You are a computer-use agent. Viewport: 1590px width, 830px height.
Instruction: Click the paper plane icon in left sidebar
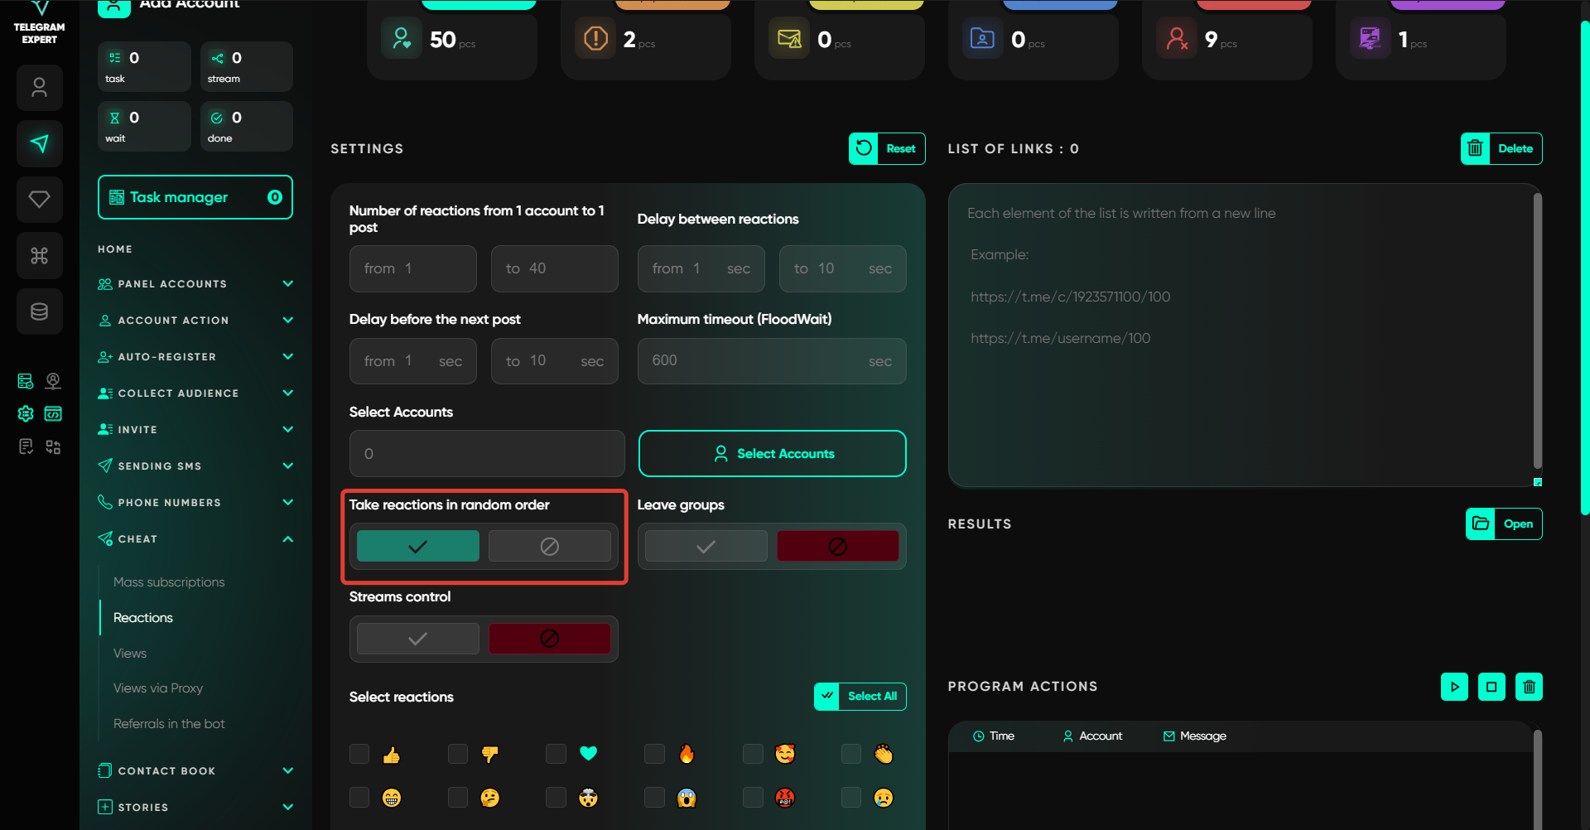40,143
